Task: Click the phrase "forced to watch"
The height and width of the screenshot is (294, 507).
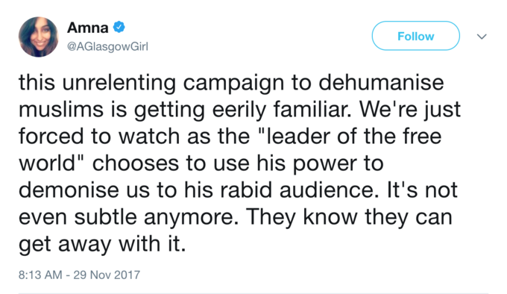Action: [99, 136]
